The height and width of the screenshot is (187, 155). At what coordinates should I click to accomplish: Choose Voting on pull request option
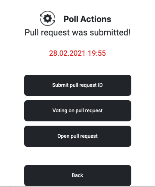pos(77,111)
